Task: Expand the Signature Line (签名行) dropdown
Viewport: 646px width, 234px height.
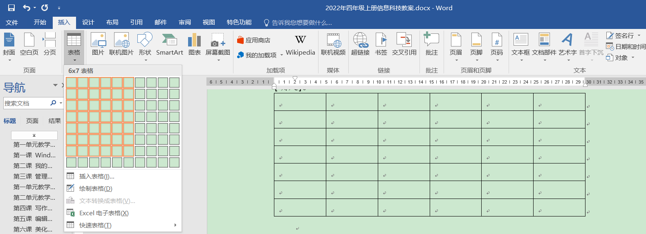Action: [x=639, y=35]
